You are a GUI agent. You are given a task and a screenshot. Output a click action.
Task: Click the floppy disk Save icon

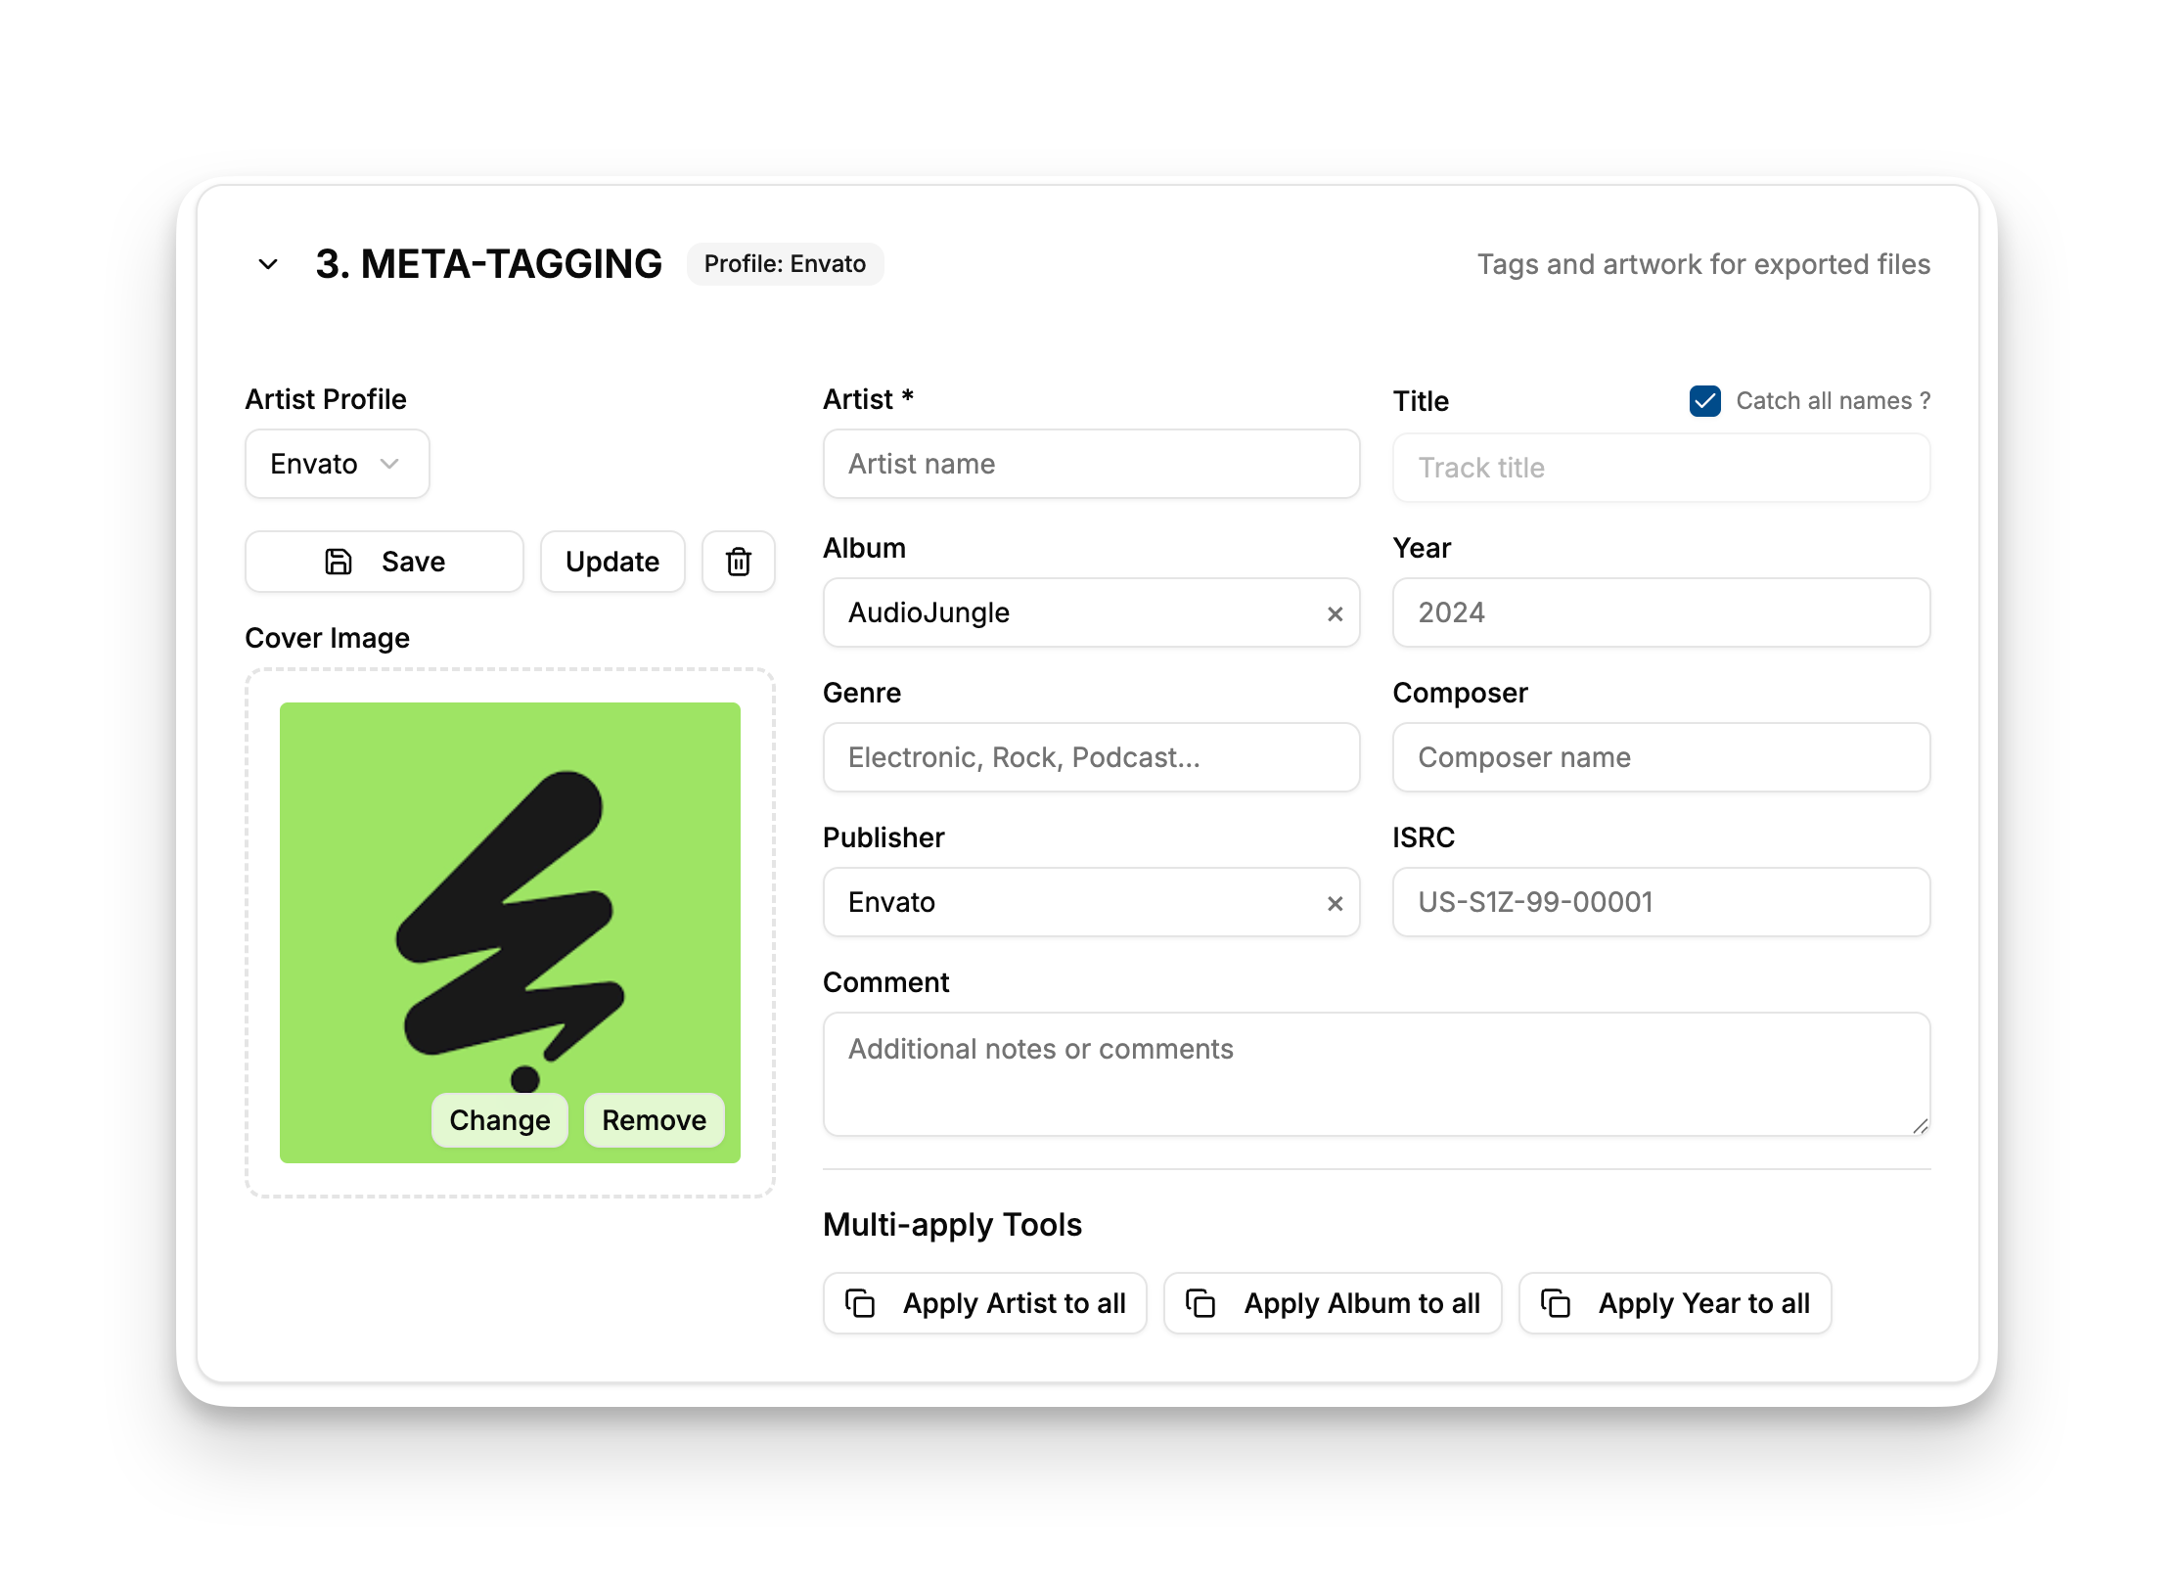pos(339,562)
